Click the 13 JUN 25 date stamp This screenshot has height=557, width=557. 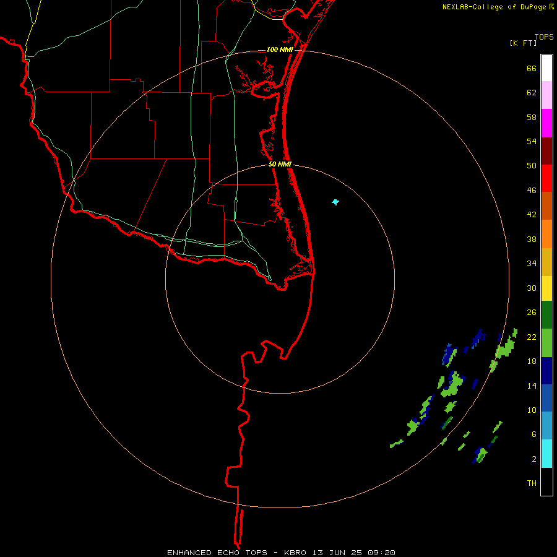(x=337, y=553)
